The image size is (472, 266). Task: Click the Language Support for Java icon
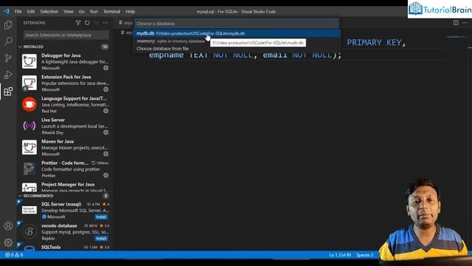click(29, 104)
